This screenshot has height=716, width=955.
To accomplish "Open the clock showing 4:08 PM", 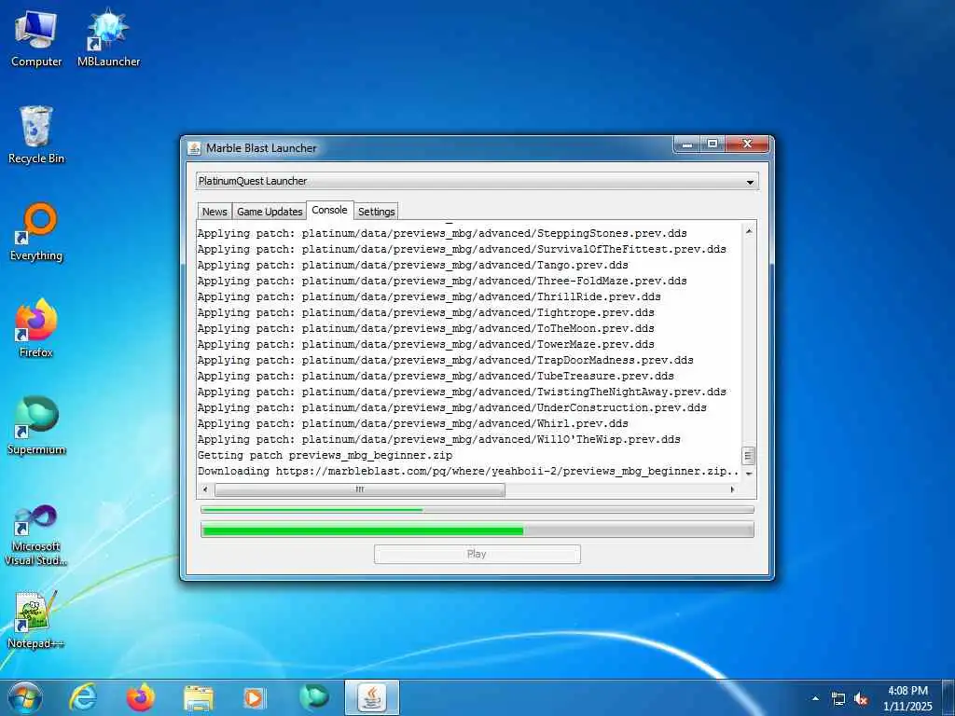I will click(907, 698).
